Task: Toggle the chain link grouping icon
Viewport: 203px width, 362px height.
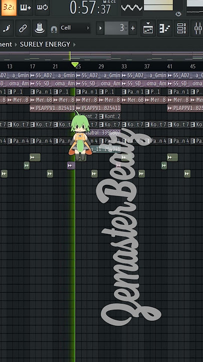Action: tap(23, 28)
